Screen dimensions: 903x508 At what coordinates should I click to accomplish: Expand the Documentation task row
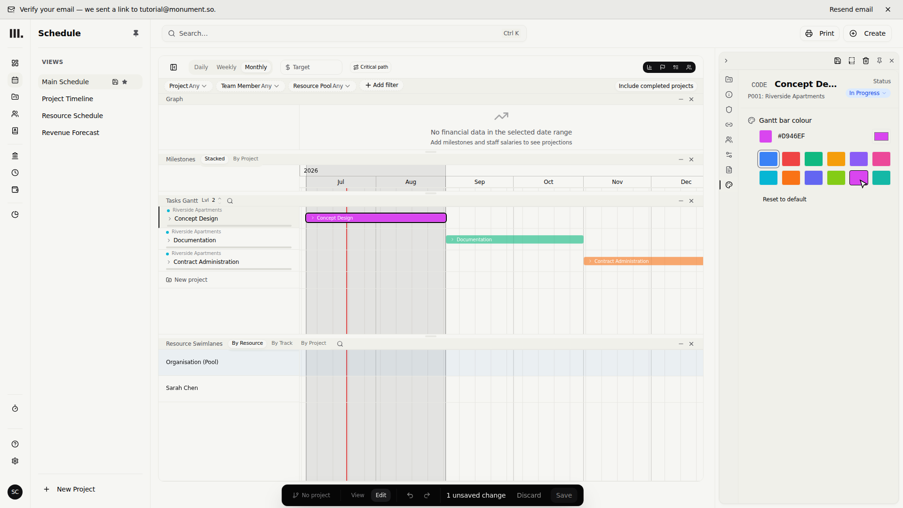coord(169,240)
